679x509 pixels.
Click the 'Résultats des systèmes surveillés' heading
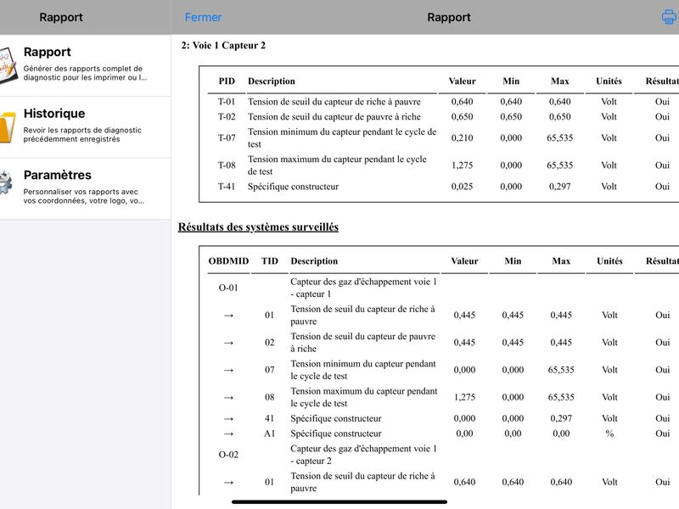tap(258, 227)
